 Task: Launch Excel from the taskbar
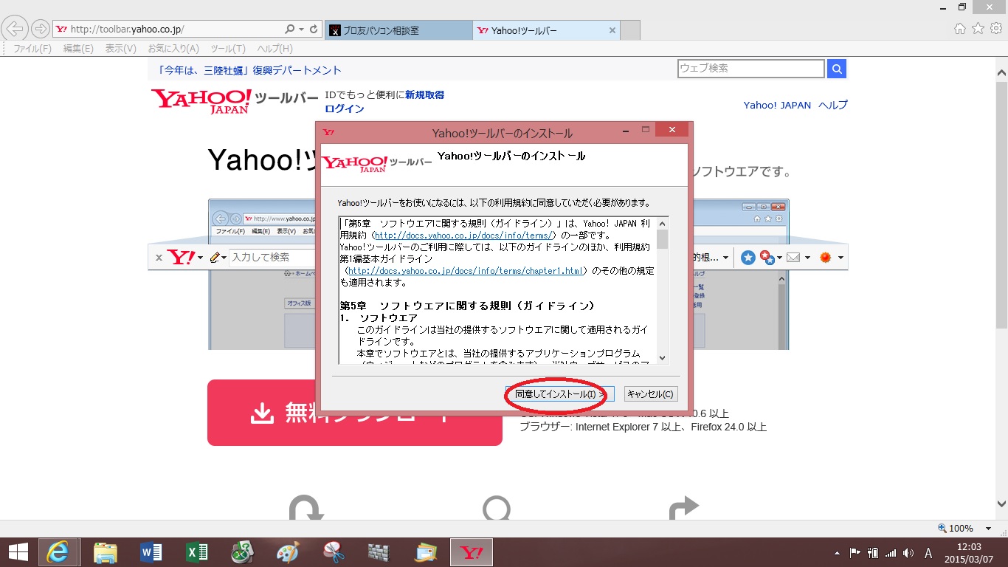point(197,552)
